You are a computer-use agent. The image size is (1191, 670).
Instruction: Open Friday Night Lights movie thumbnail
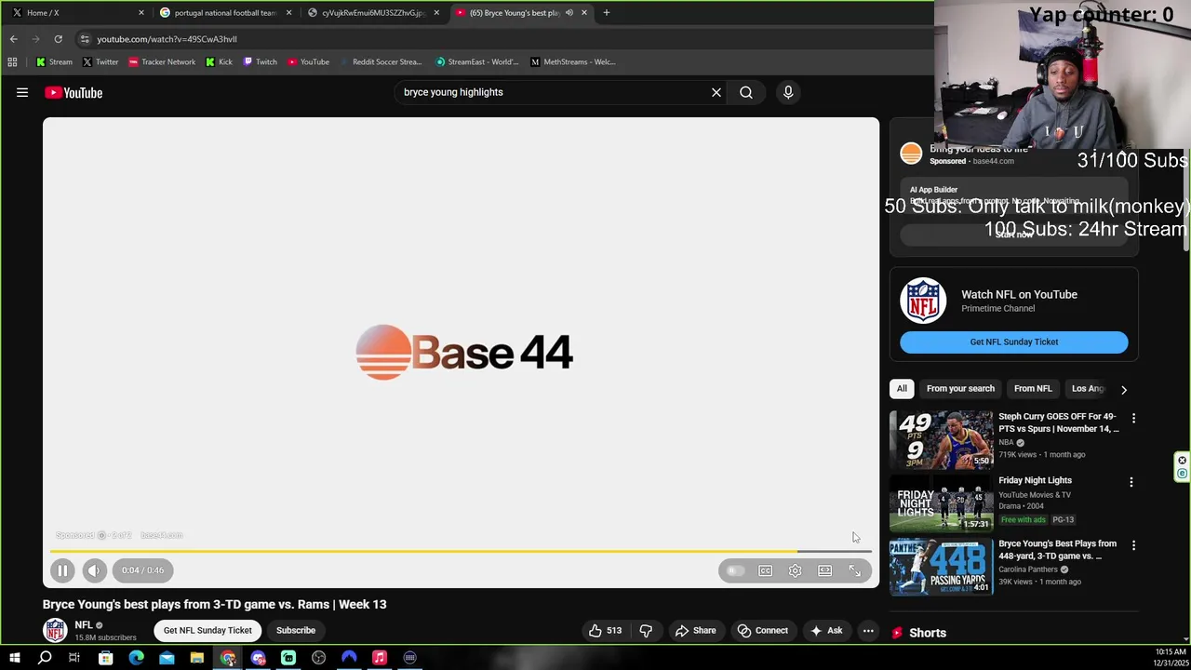[942, 503]
